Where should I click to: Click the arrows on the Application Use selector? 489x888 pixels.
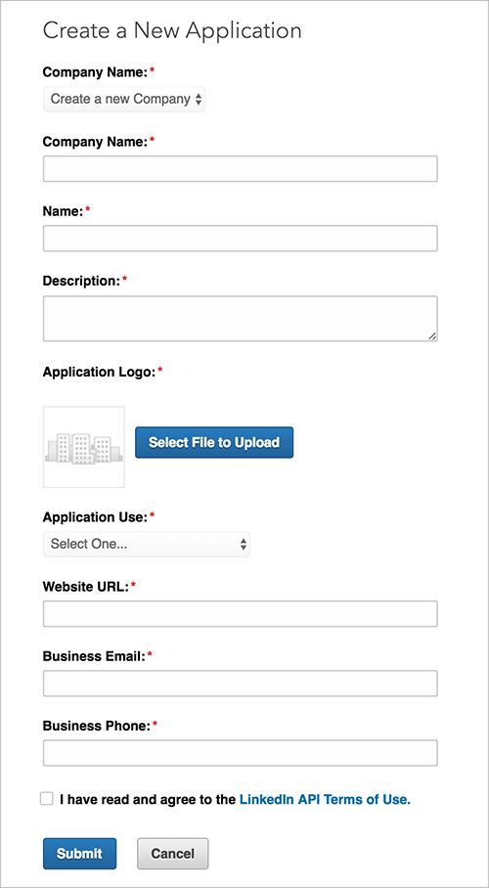pos(244,544)
